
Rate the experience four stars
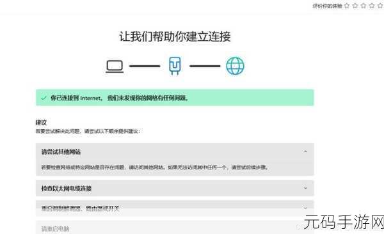[372, 6]
